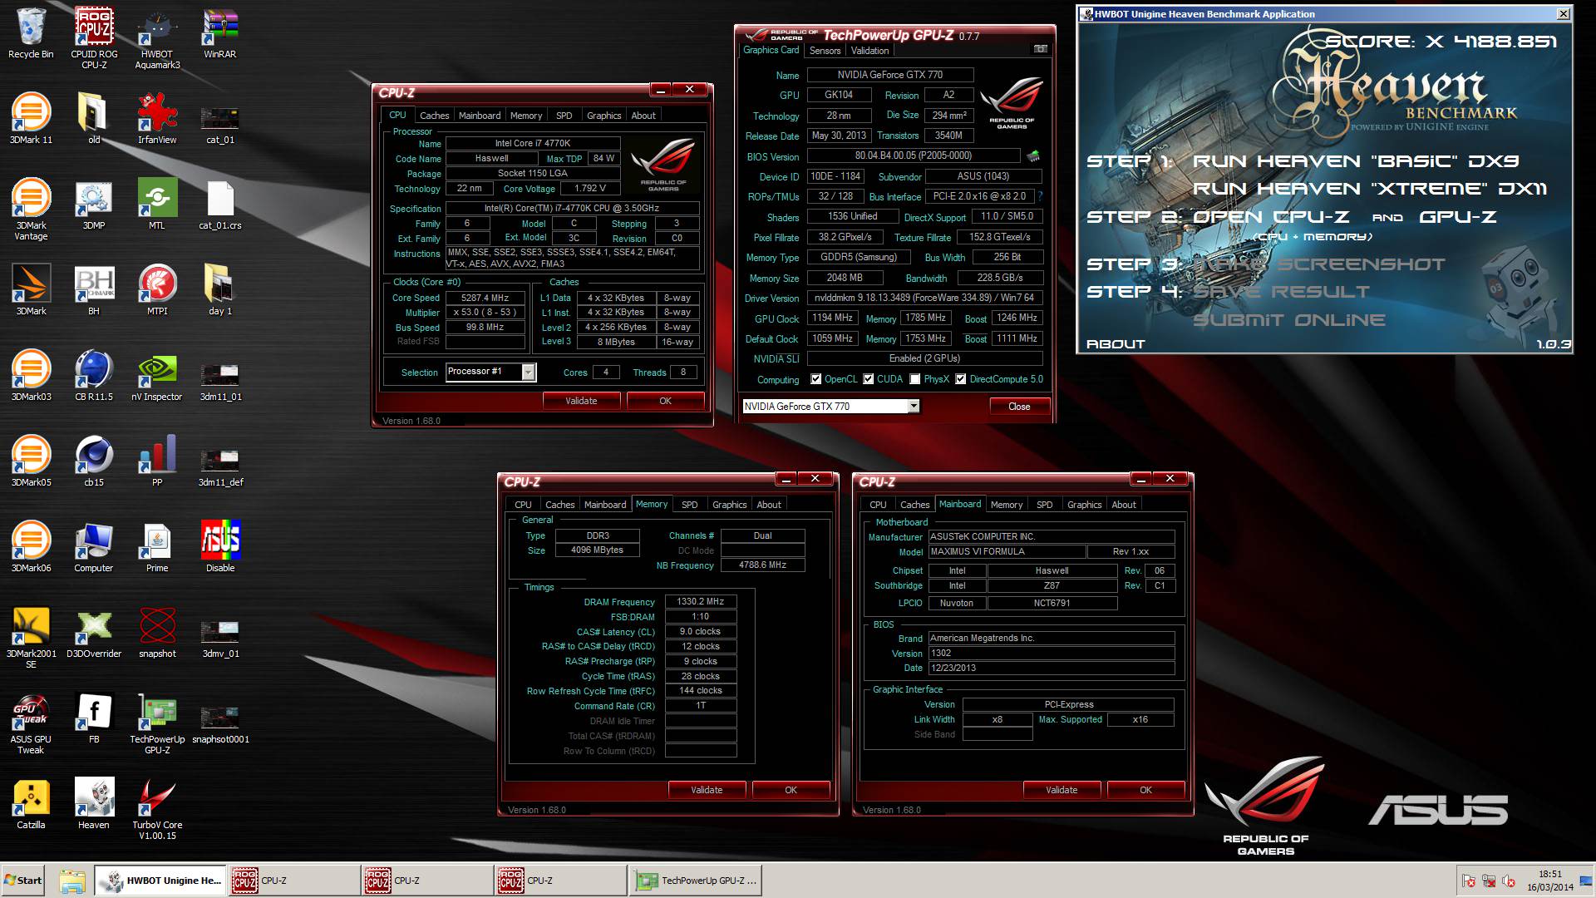Viewport: 1596px width, 898px height.
Task: Expand the Processor #1 selection dropdown
Action: [x=528, y=373]
